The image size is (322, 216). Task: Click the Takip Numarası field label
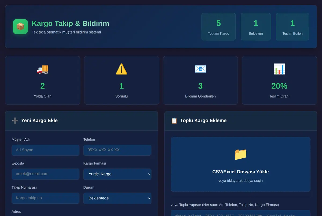pyautogui.click(x=24, y=187)
